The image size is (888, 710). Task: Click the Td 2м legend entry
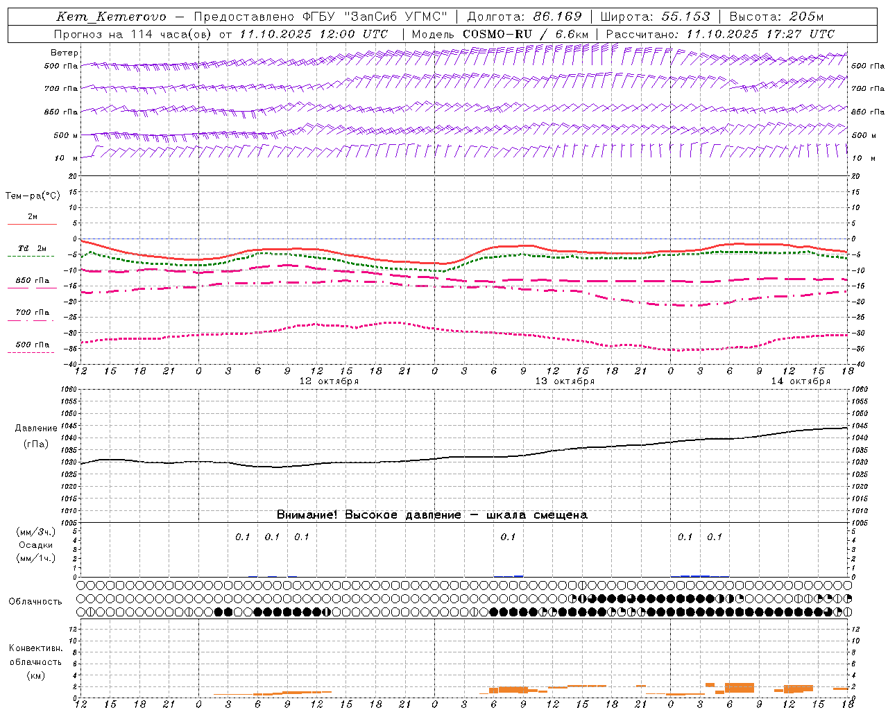point(32,248)
